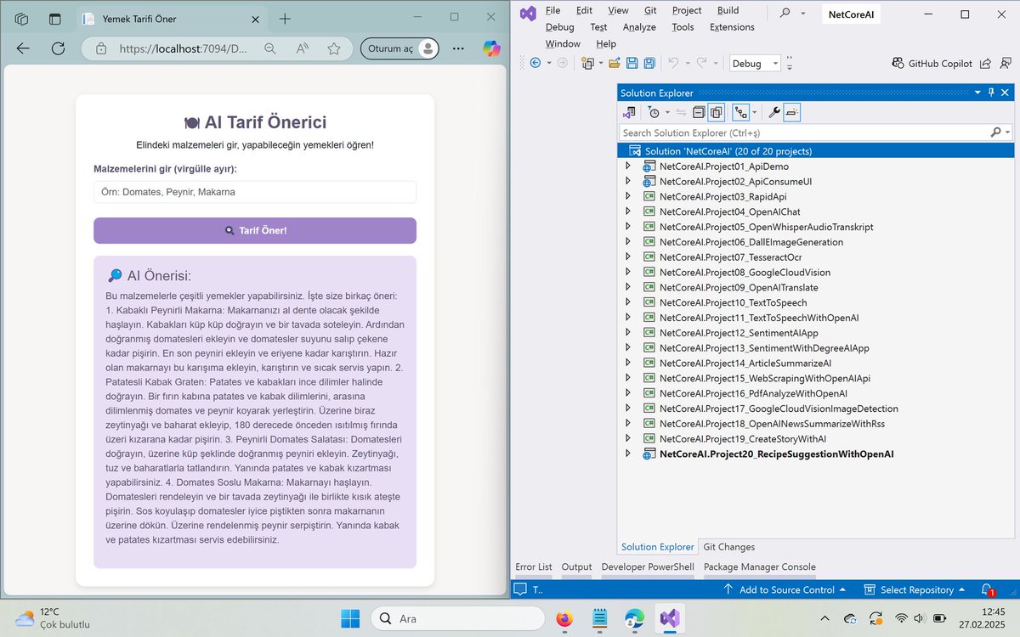Open the Project menu
This screenshot has height=637, width=1020.
coord(687,10)
